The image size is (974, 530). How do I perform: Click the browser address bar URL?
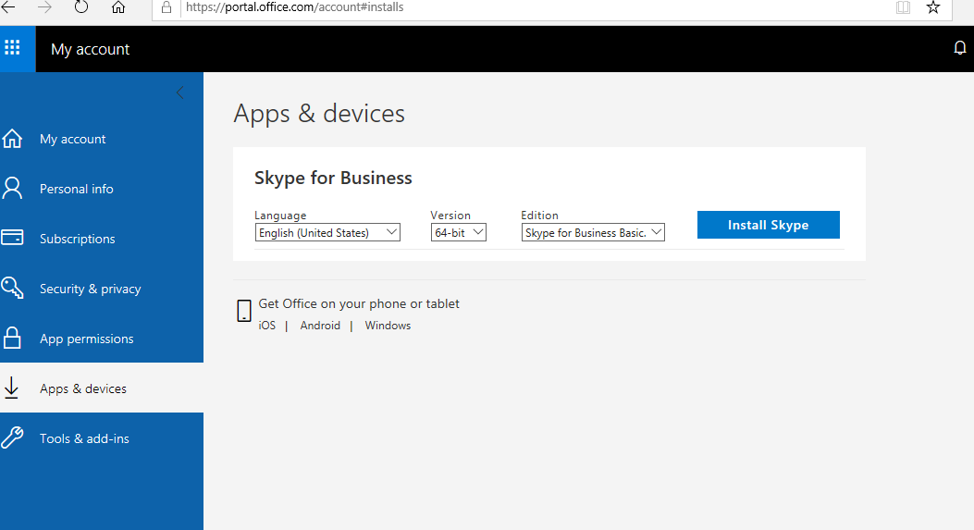click(294, 7)
